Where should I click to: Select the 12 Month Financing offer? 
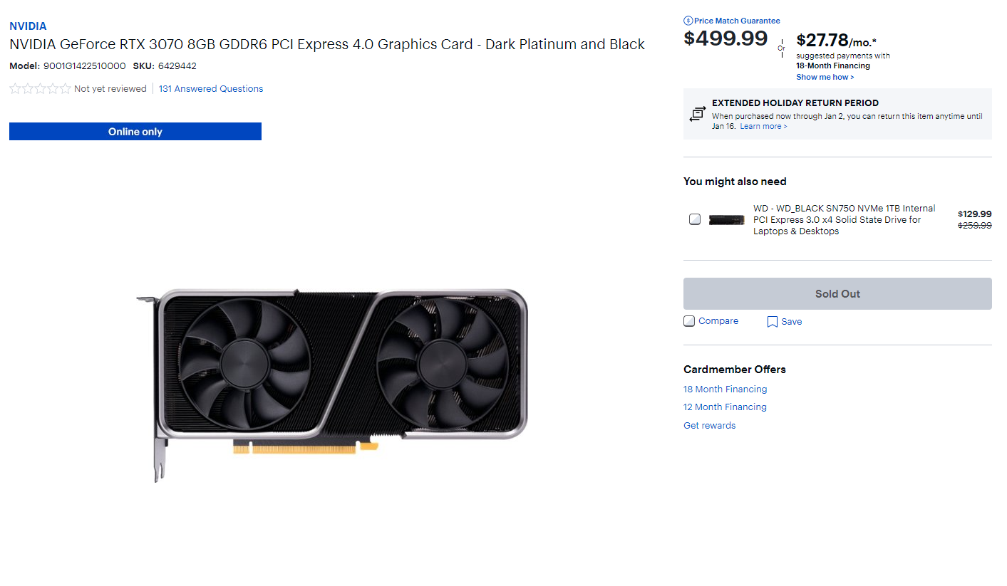coord(725,407)
